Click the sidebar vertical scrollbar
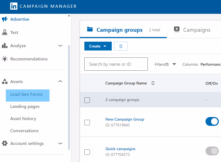This screenshot has height=162, width=221. point(69,97)
